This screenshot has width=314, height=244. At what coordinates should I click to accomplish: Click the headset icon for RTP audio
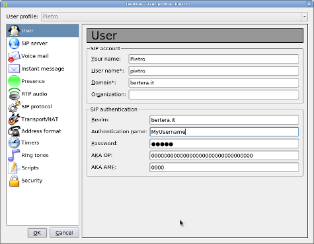[x=15, y=94]
